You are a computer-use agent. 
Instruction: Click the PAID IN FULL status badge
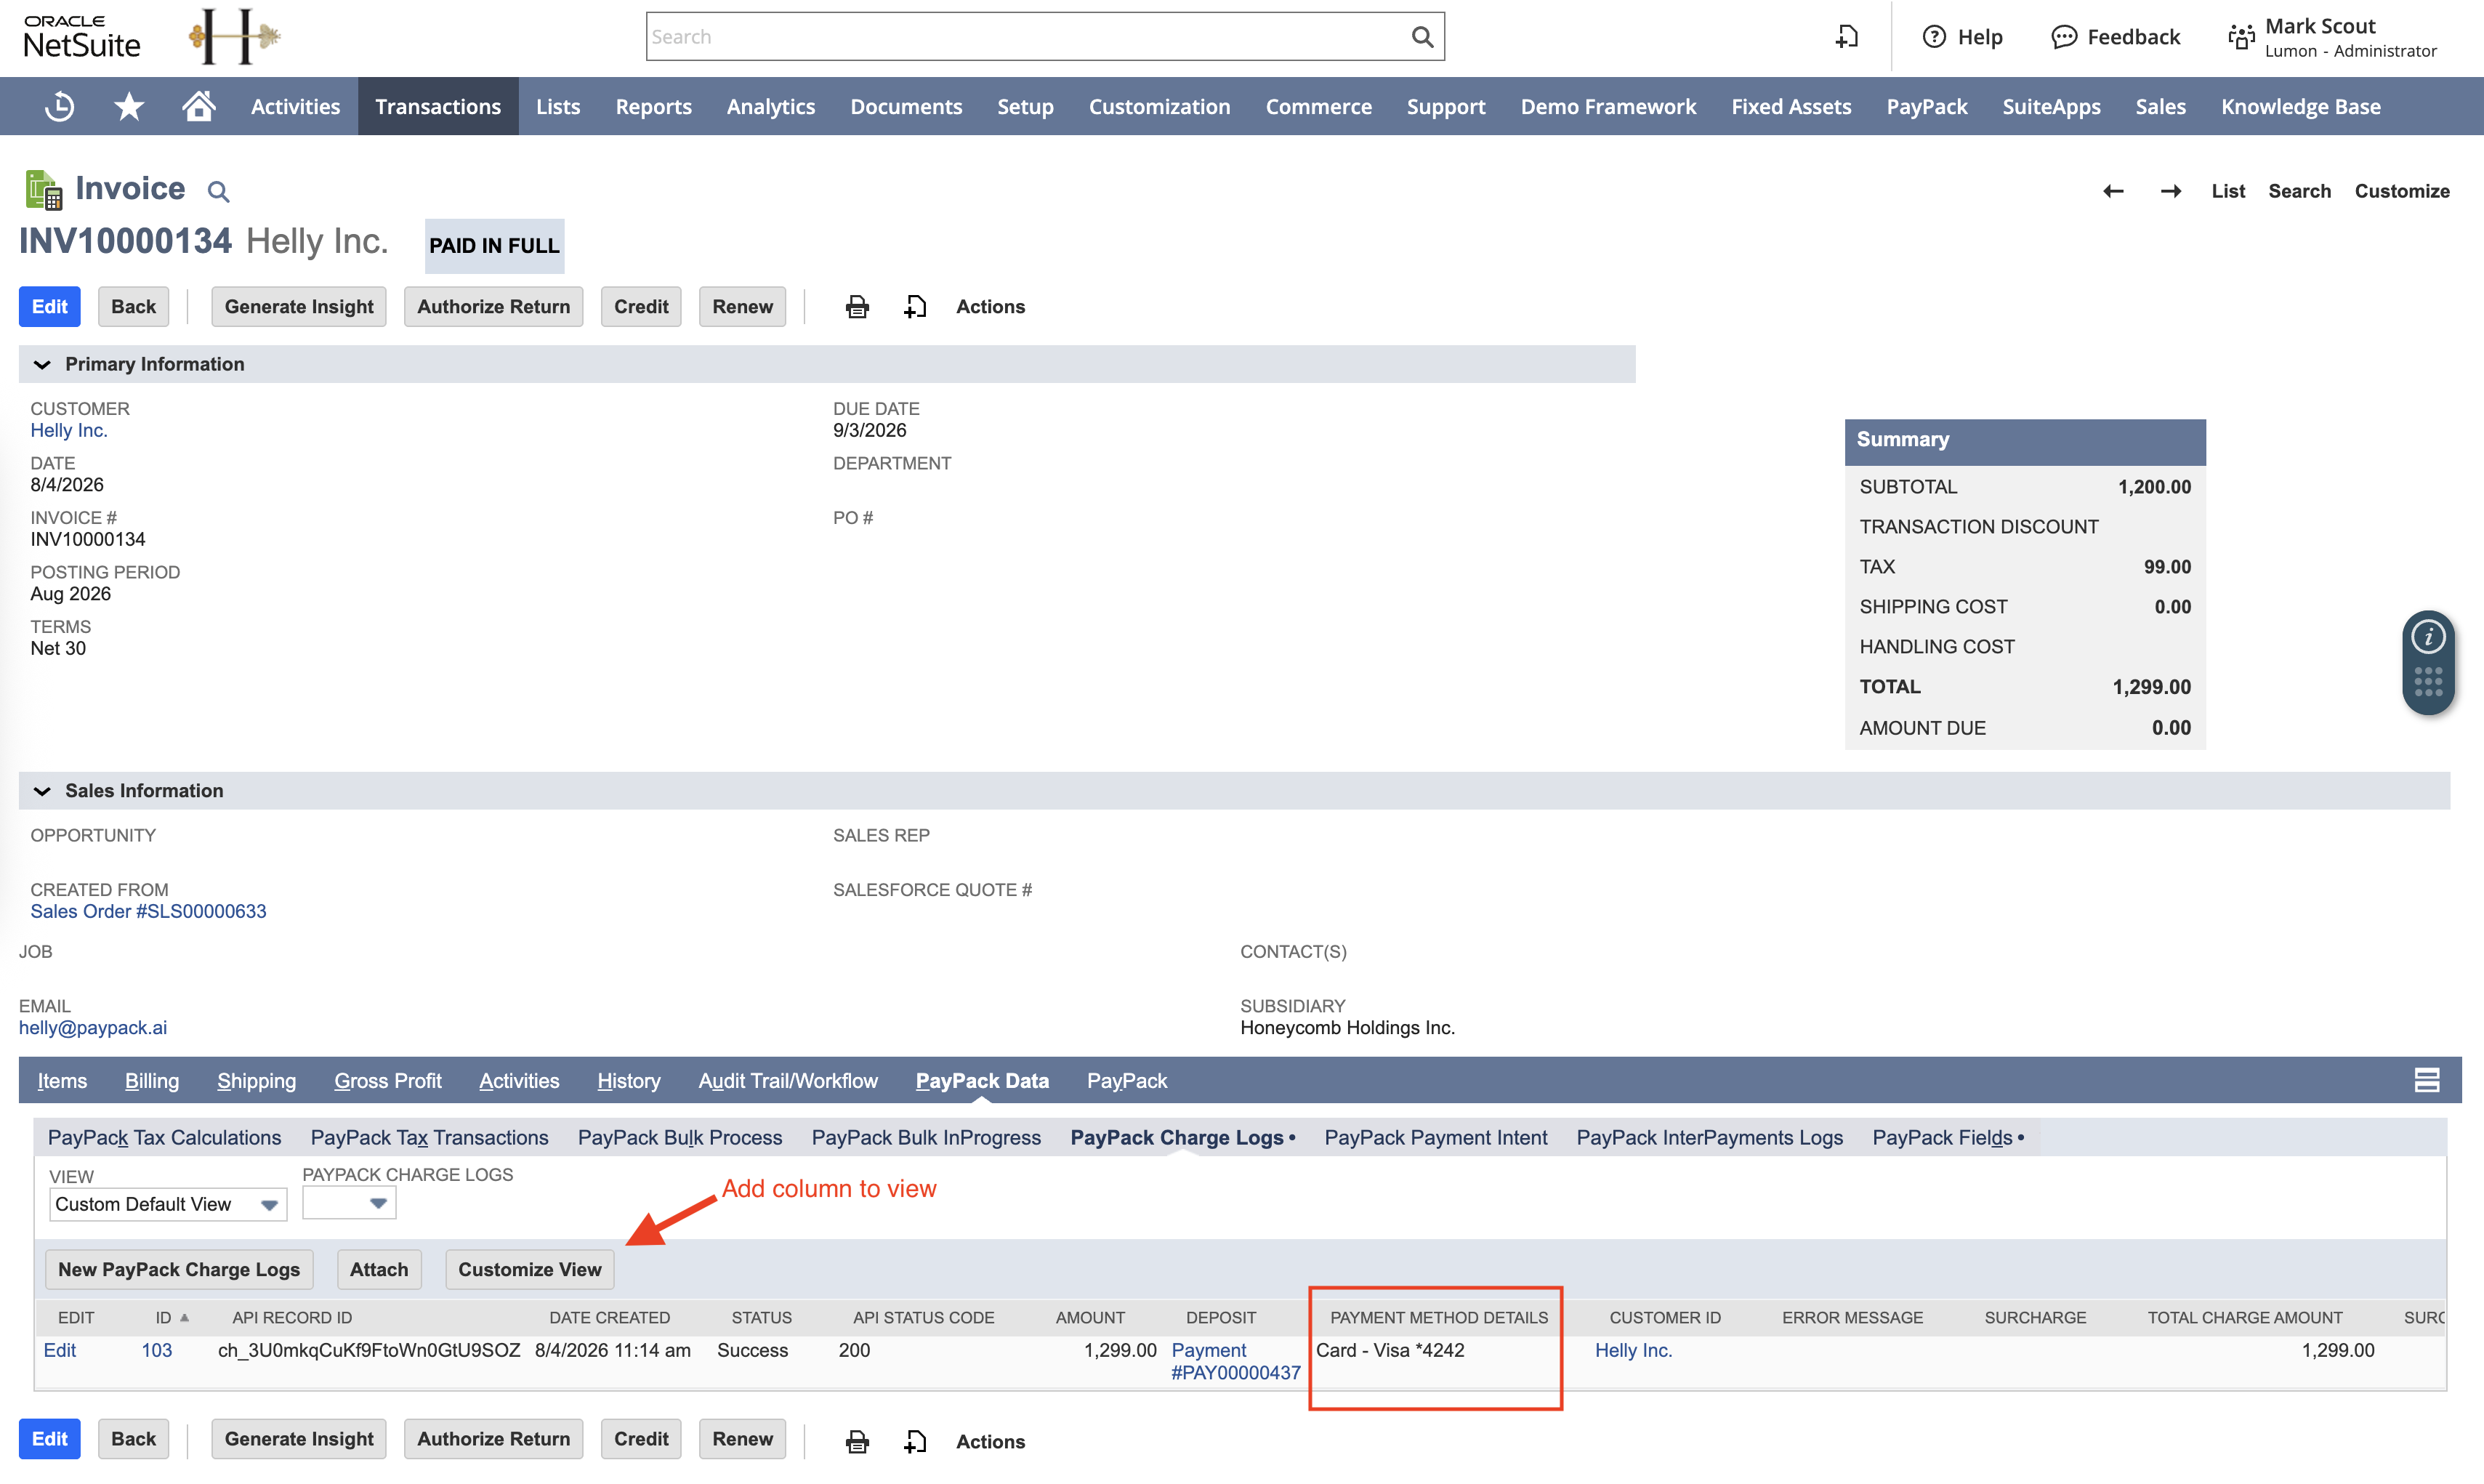point(494,246)
